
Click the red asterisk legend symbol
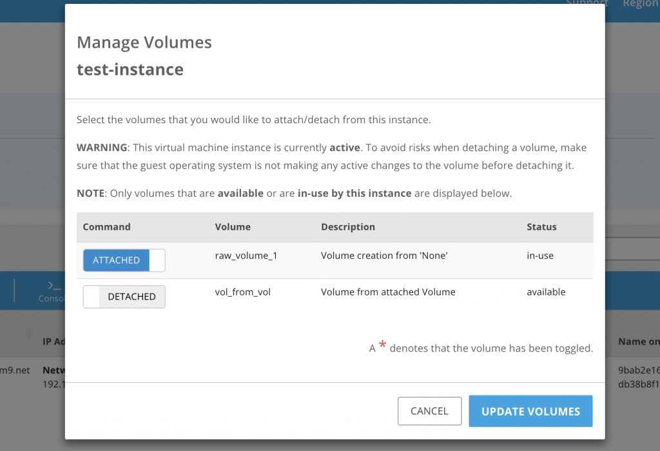(382, 346)
